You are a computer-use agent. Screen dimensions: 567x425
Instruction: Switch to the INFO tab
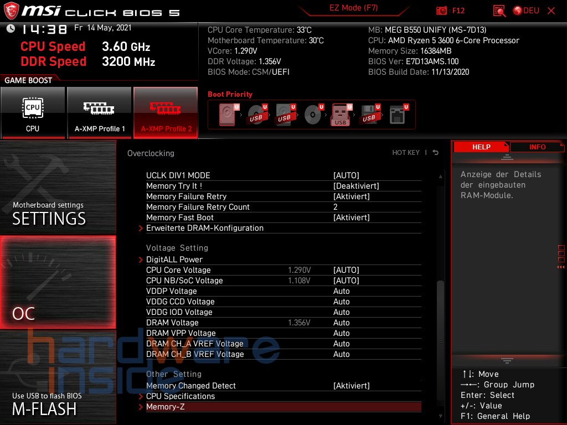coord(536,147)
